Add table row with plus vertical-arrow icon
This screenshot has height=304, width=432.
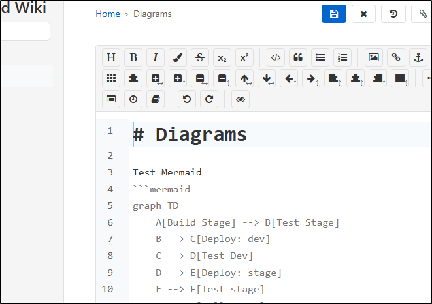tap(178, 78)
